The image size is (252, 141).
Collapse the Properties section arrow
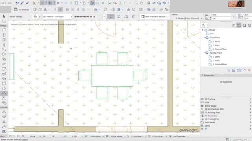[x=202, y=75]
